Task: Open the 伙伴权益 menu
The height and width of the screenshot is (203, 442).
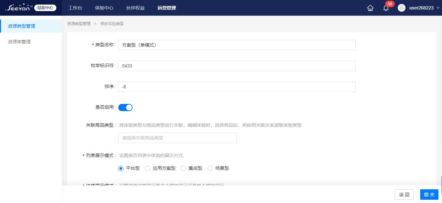Action: tap(135, 8)
